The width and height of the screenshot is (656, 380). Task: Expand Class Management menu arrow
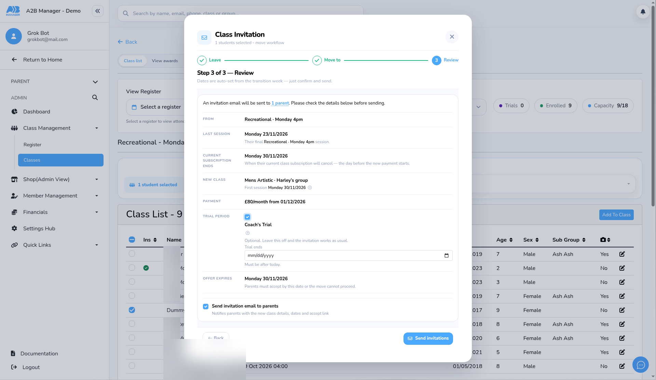pos(97,128)
